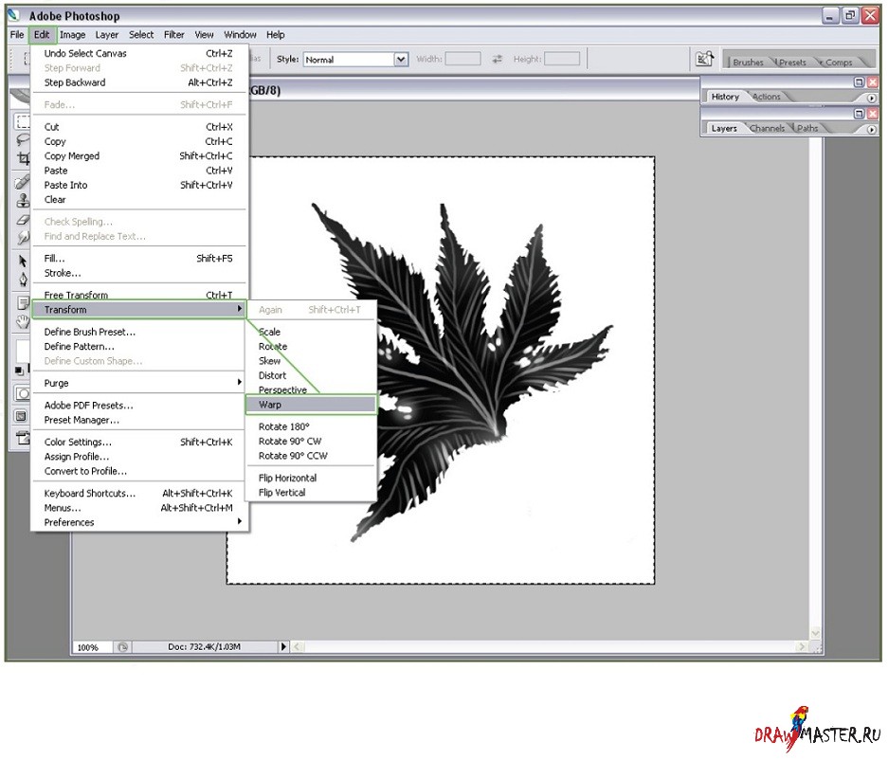Expand the Preferences submenu

pos(139,522)
